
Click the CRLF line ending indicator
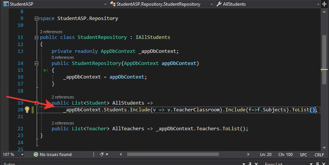(x=320, y=155)
